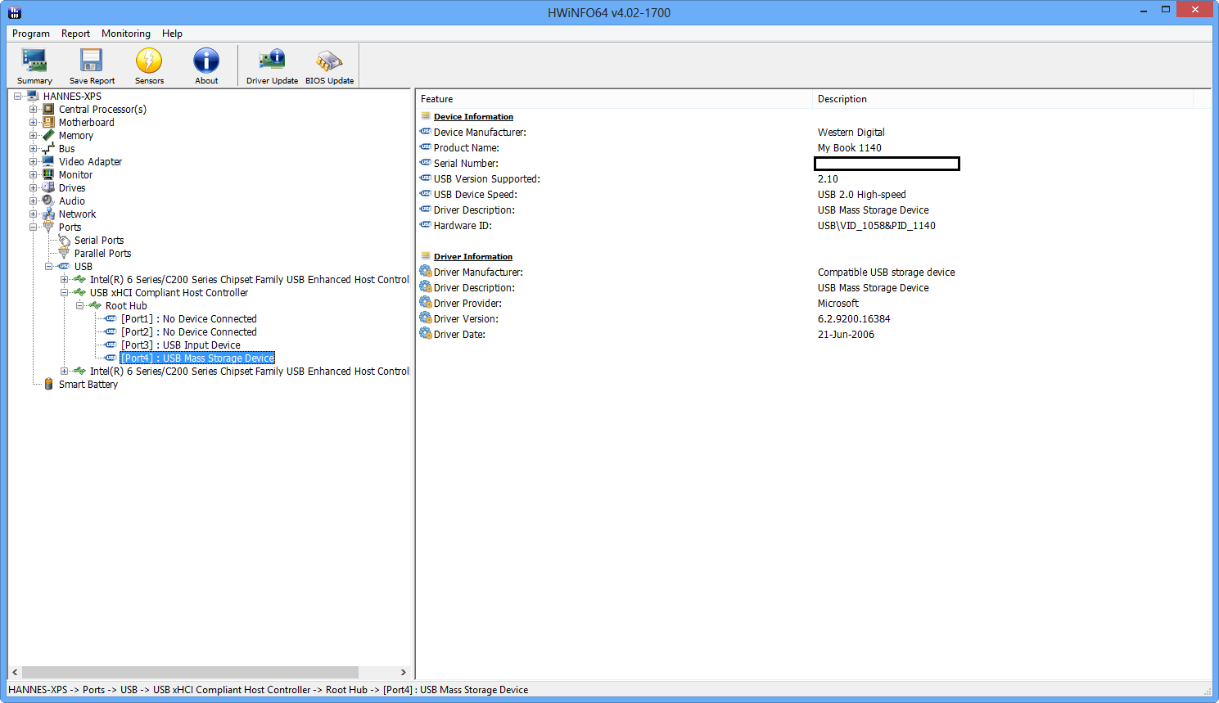This screenshot has height=703, width=1219.
Task: Select the Audio speaker icon
Action: coord(48,201)
